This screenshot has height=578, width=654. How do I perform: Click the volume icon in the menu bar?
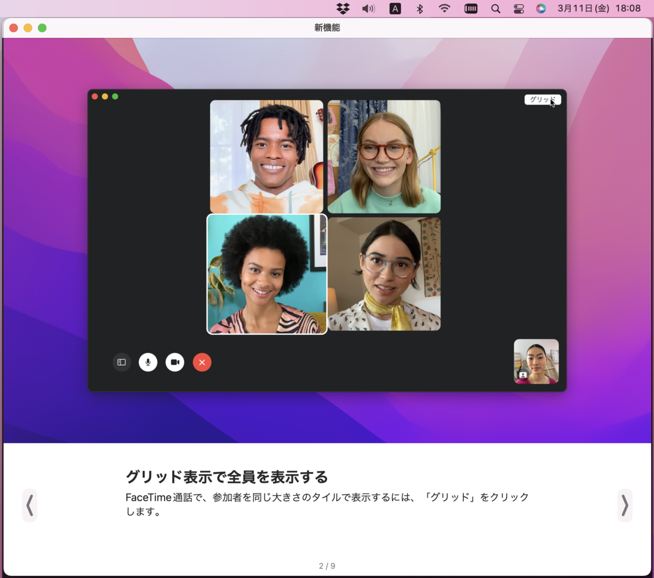[x=368, y=9]
